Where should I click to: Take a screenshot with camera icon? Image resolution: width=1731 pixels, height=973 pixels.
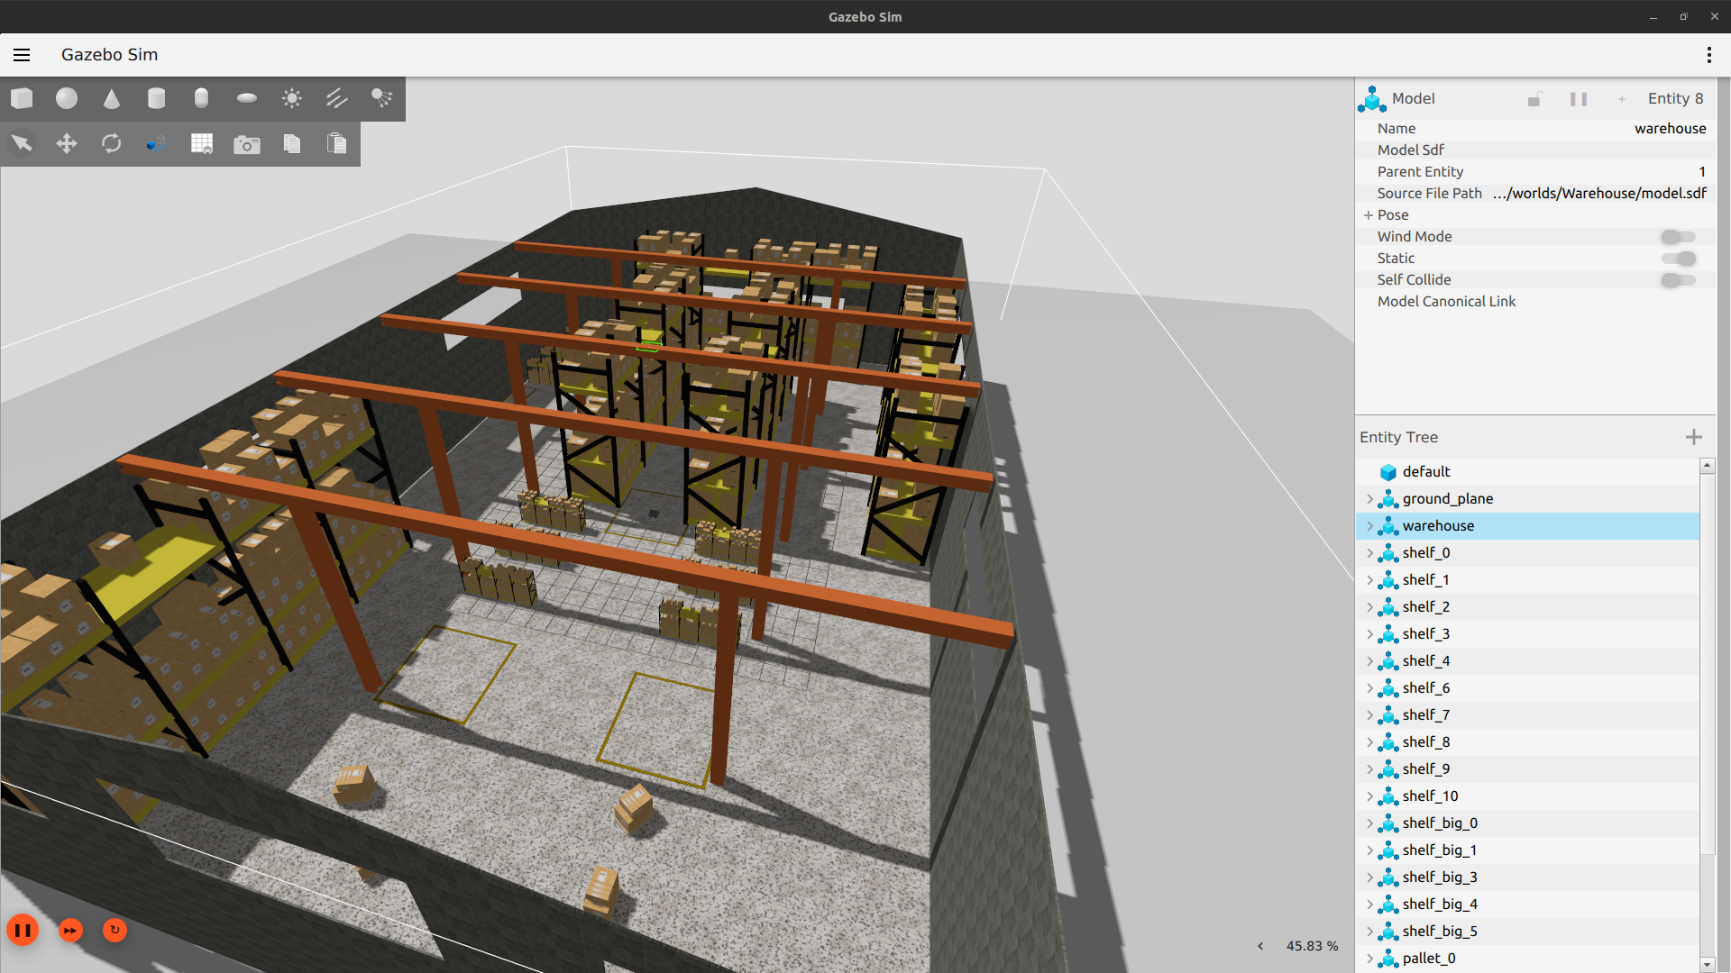click(246, 144)
